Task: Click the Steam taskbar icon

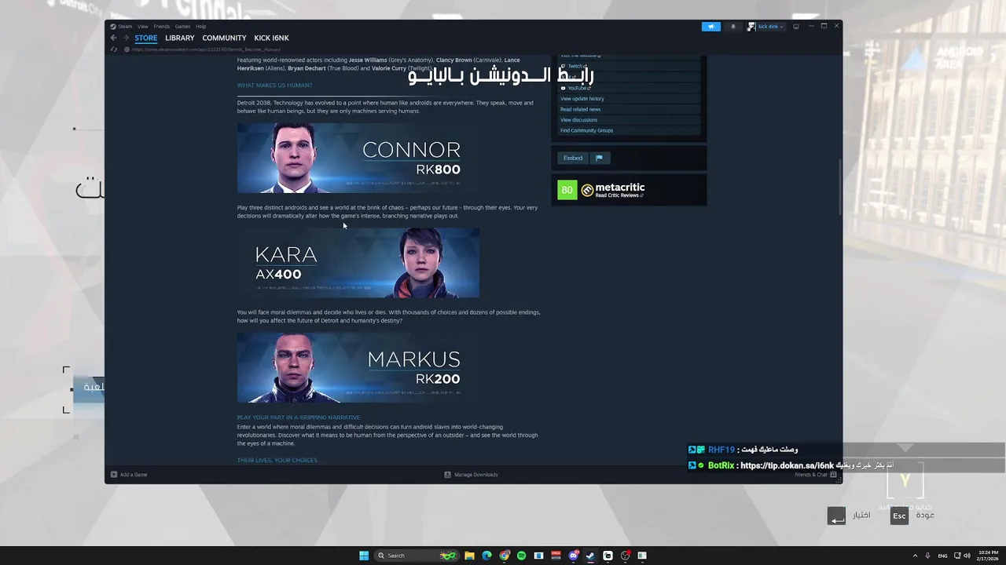Action: (x=590, y=556)
